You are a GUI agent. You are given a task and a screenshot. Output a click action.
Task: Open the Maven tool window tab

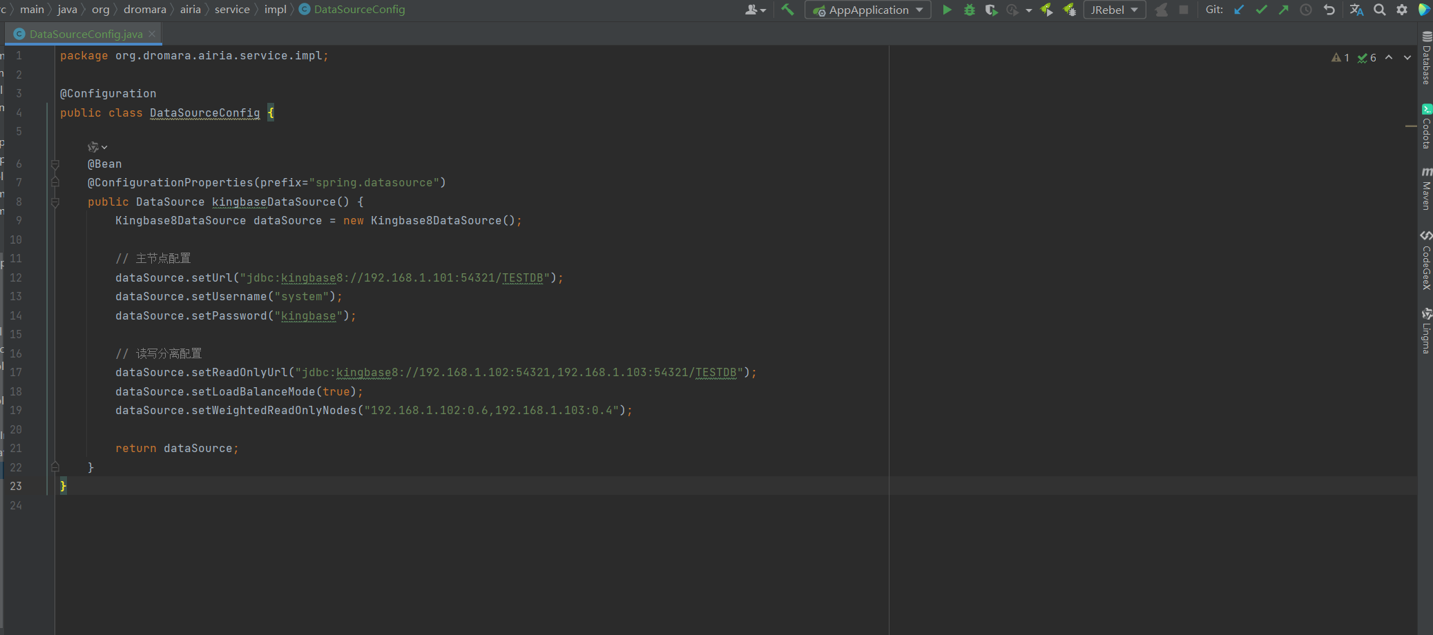click(x=1426, y=188)
